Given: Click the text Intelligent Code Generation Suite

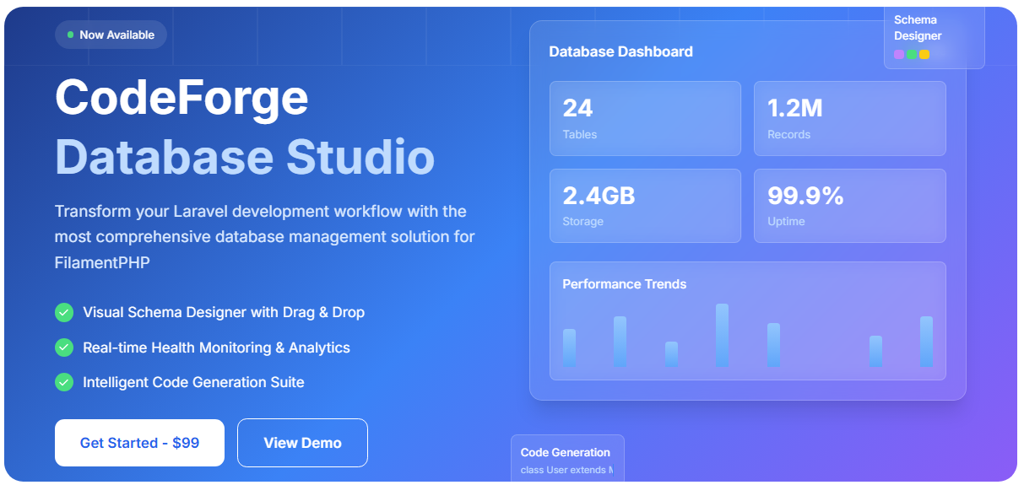Looking at the screenshot, I should coord(193,382).
